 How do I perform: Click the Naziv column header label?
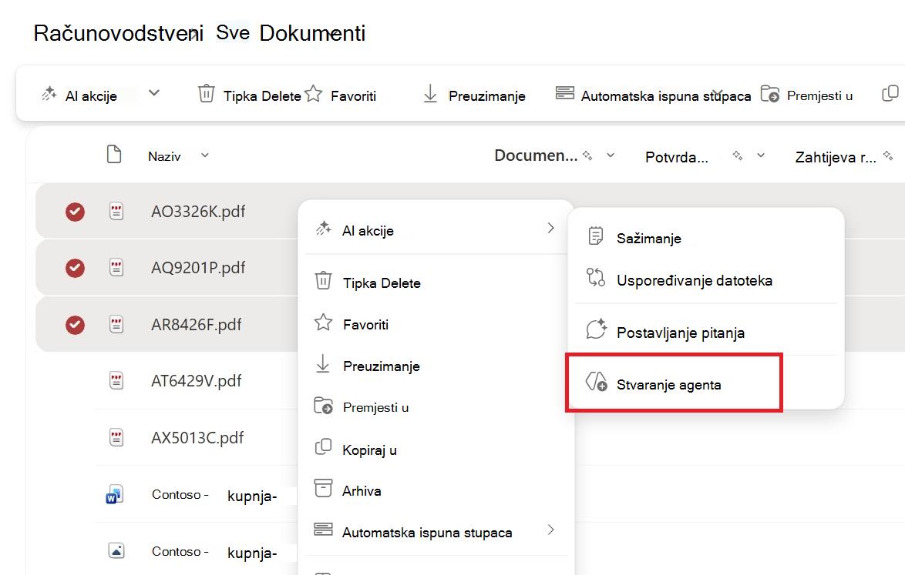coord(164,156)
